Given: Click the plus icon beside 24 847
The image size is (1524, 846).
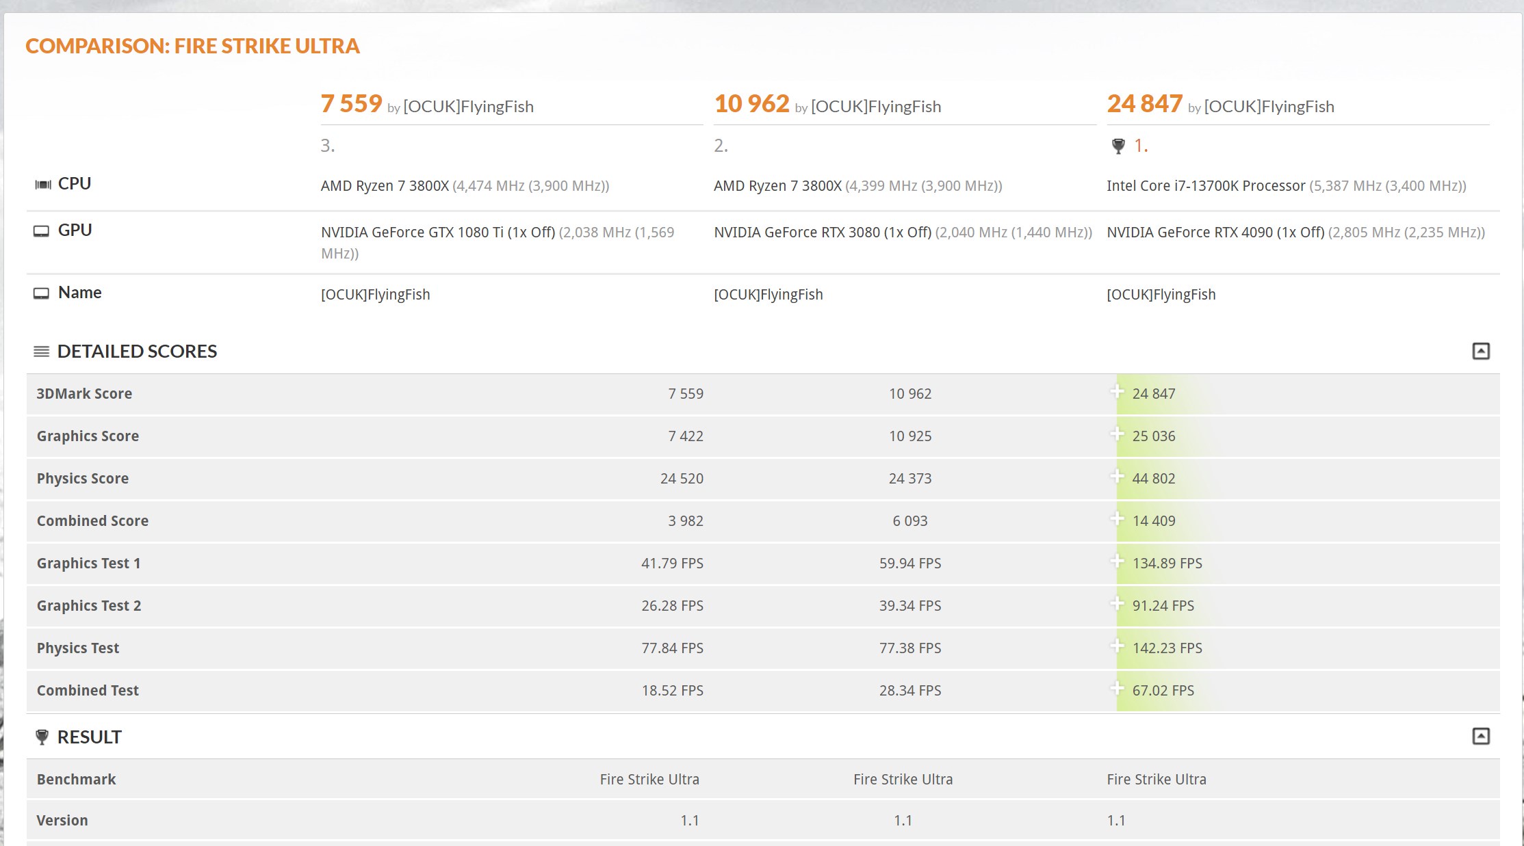Looking at the screenshot, I should 1117,392.
